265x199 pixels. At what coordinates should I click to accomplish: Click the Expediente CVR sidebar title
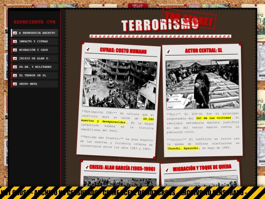35,22
